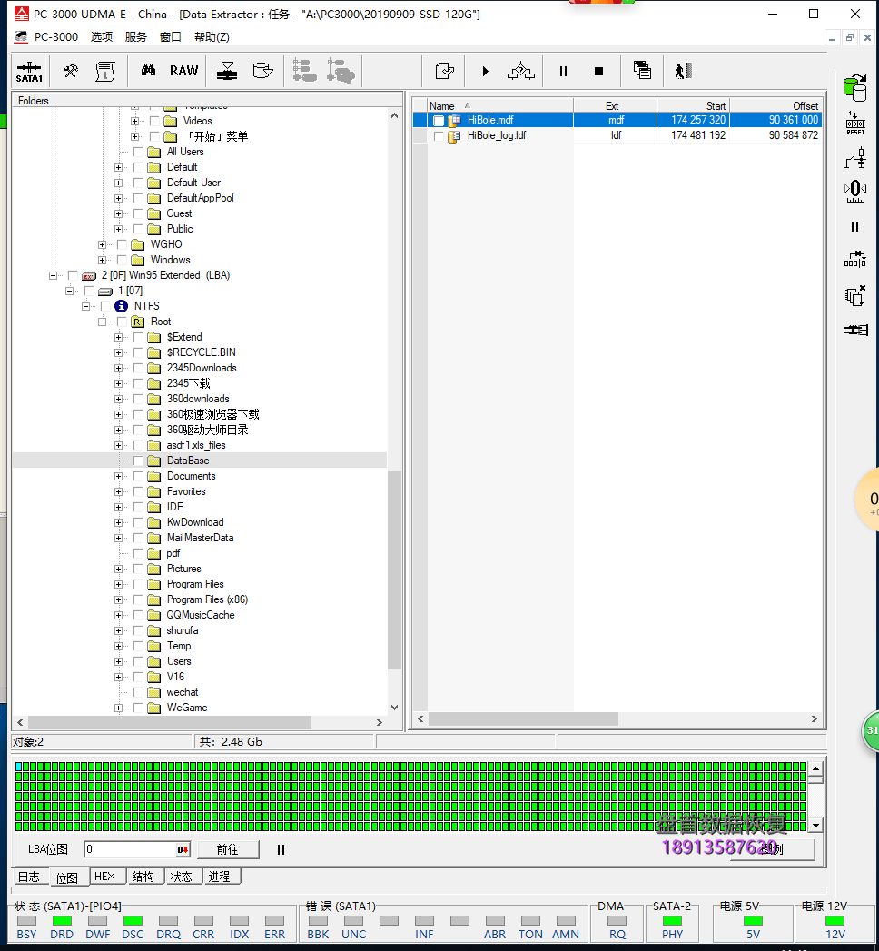Select the RAW recovery toolbar button
Image resolution: width=879 pixels, height=951 pixels.
pos(183,71)
